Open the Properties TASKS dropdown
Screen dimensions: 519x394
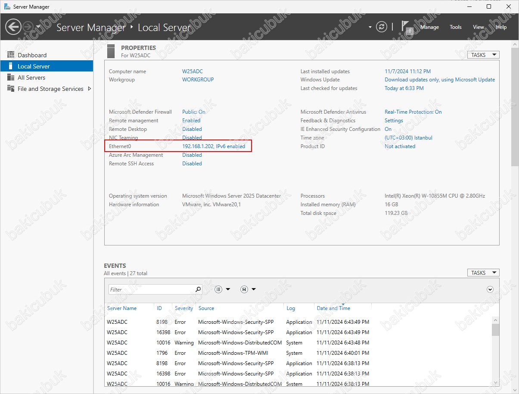click(x=483, y=55)
